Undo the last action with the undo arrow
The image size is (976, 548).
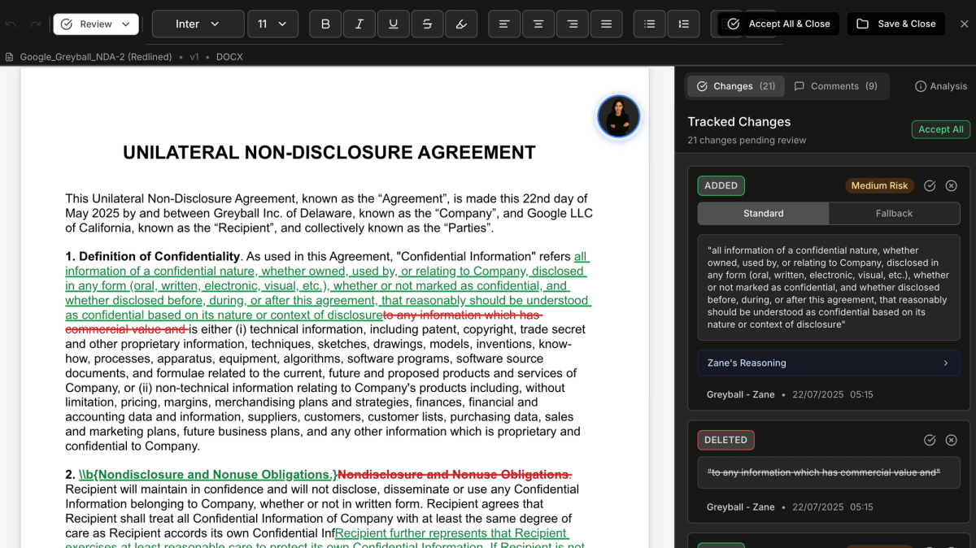click(11, 24)
